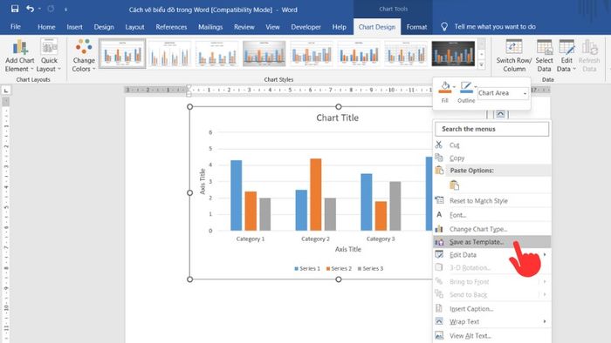Click Category 1 axis label
611x343 pixels.
[x=251, y=239]
